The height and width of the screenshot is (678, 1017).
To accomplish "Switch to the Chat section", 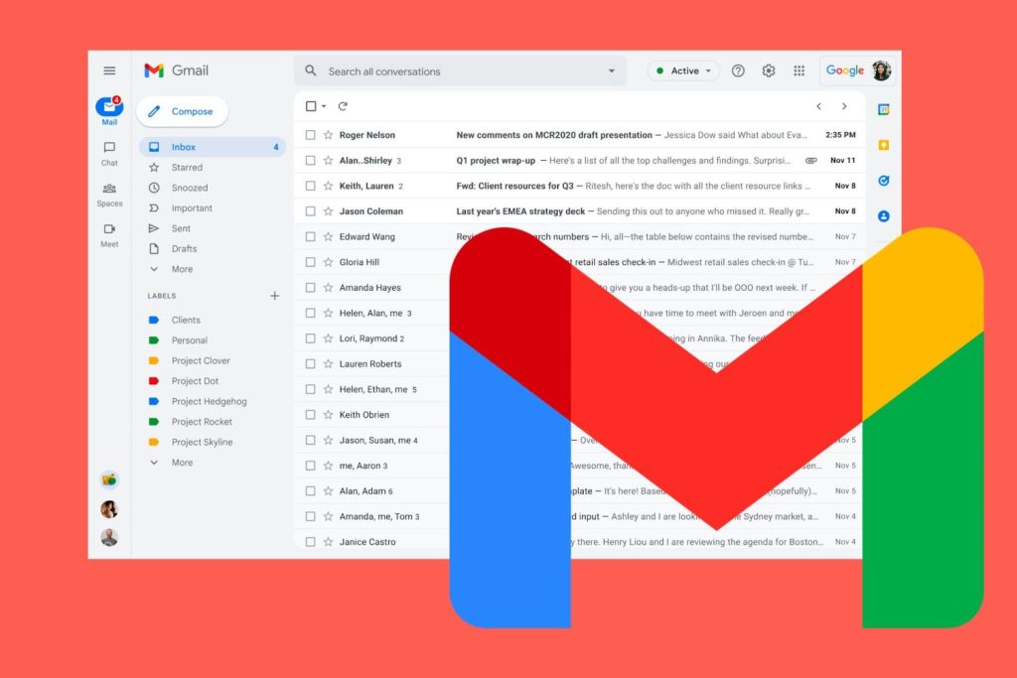I will pyautogui.click(x=109, y=153).
